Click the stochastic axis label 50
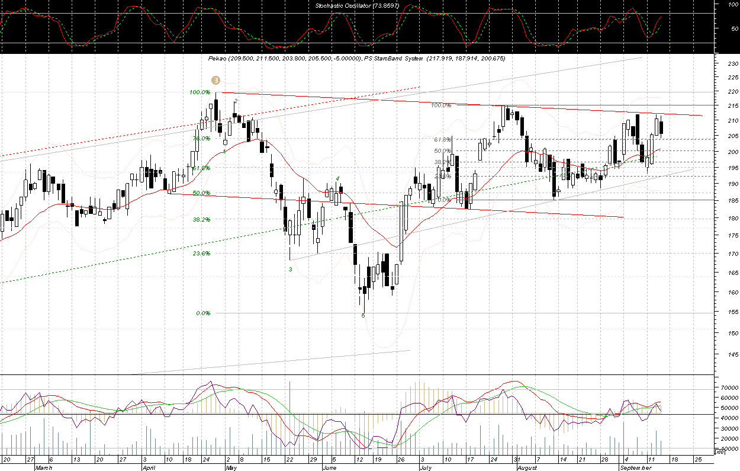The height and width of the screenshot is (471, 740). (x=735, y=28)
